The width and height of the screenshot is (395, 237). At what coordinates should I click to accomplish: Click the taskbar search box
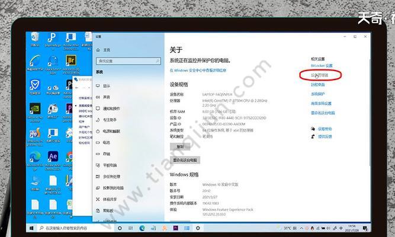[x=76, y=228]
